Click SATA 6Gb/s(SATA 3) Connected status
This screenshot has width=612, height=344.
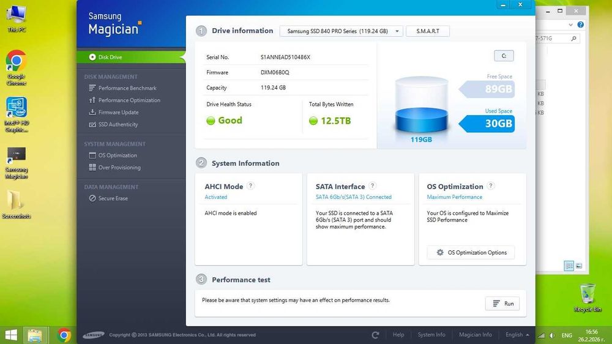tap(354, 197)
